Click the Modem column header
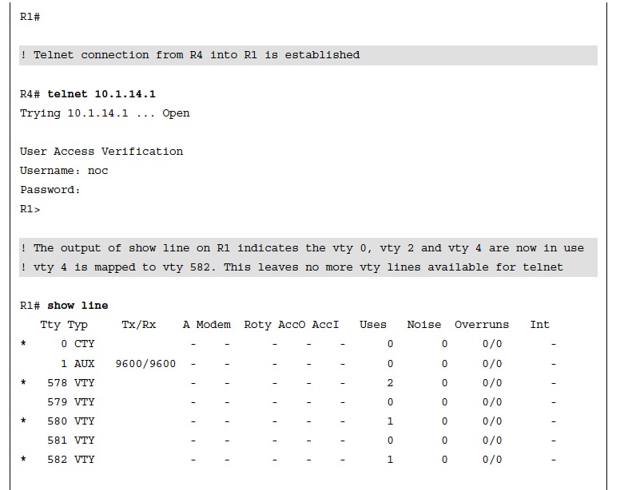The width and height of the screenshot is (620, 490). pyautogui.click(x=213, y=325)
